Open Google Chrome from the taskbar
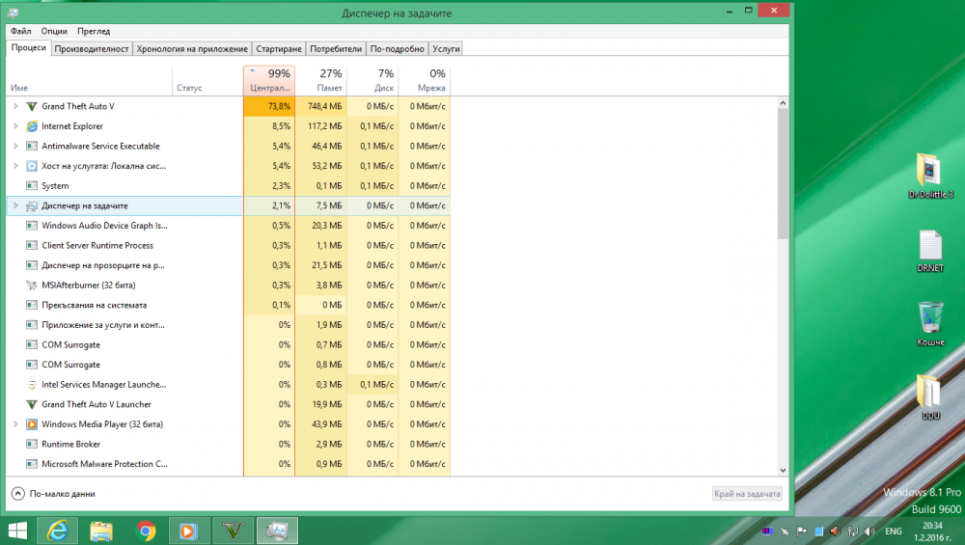Screen dimensions: 965x545 point(146,531)
